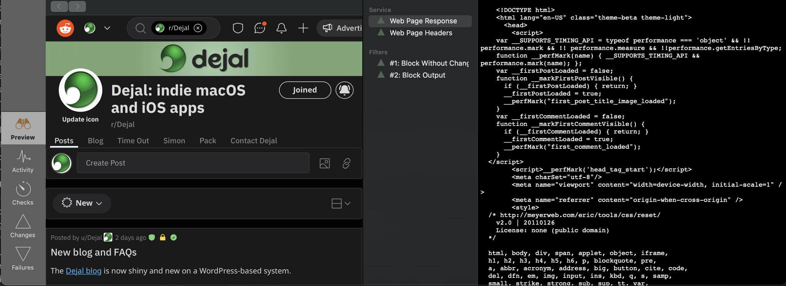Toggle community notification bell beside Joined

click(x=345, y=90)
